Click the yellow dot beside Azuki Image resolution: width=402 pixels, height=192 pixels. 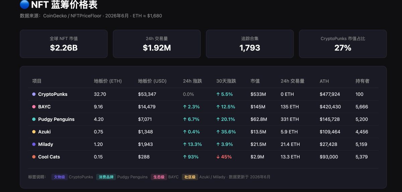tap(34, 132)
